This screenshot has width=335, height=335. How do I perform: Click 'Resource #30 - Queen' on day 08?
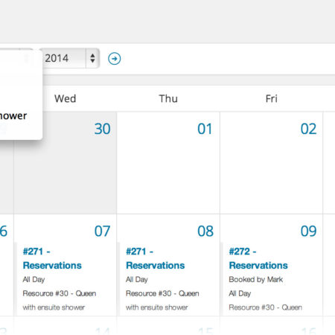pos(162,293)
